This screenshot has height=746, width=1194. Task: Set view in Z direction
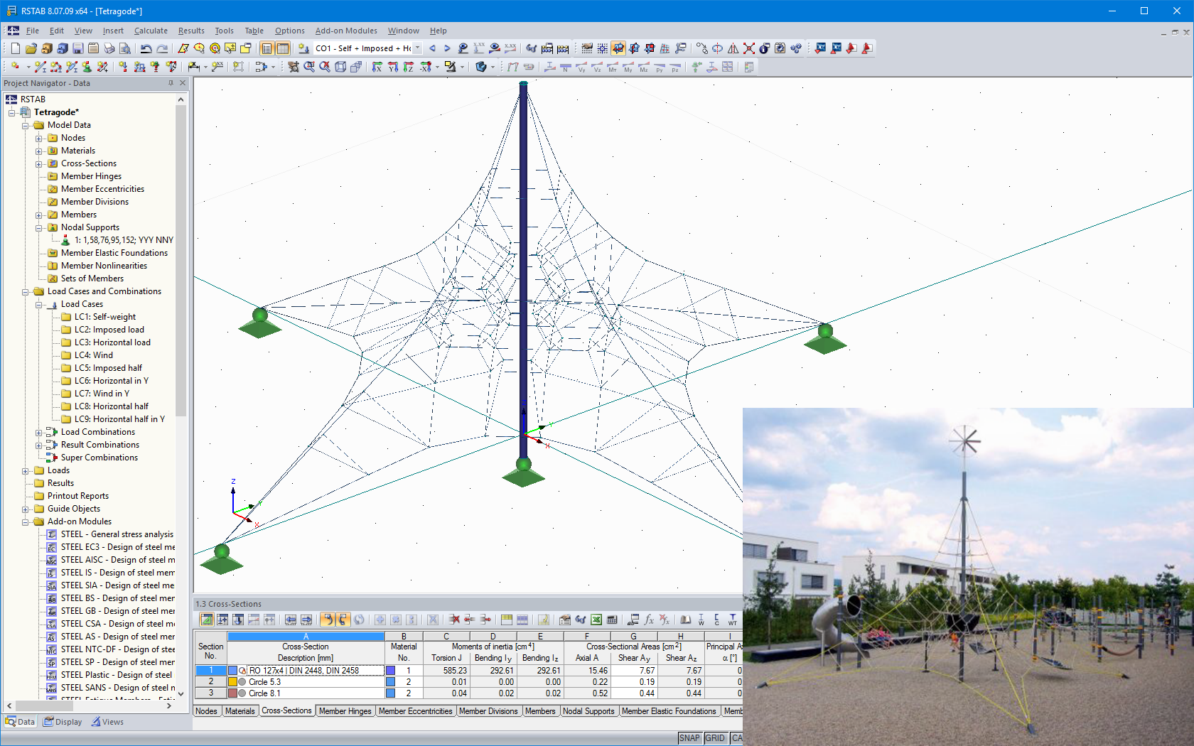[x=408, y=67]
